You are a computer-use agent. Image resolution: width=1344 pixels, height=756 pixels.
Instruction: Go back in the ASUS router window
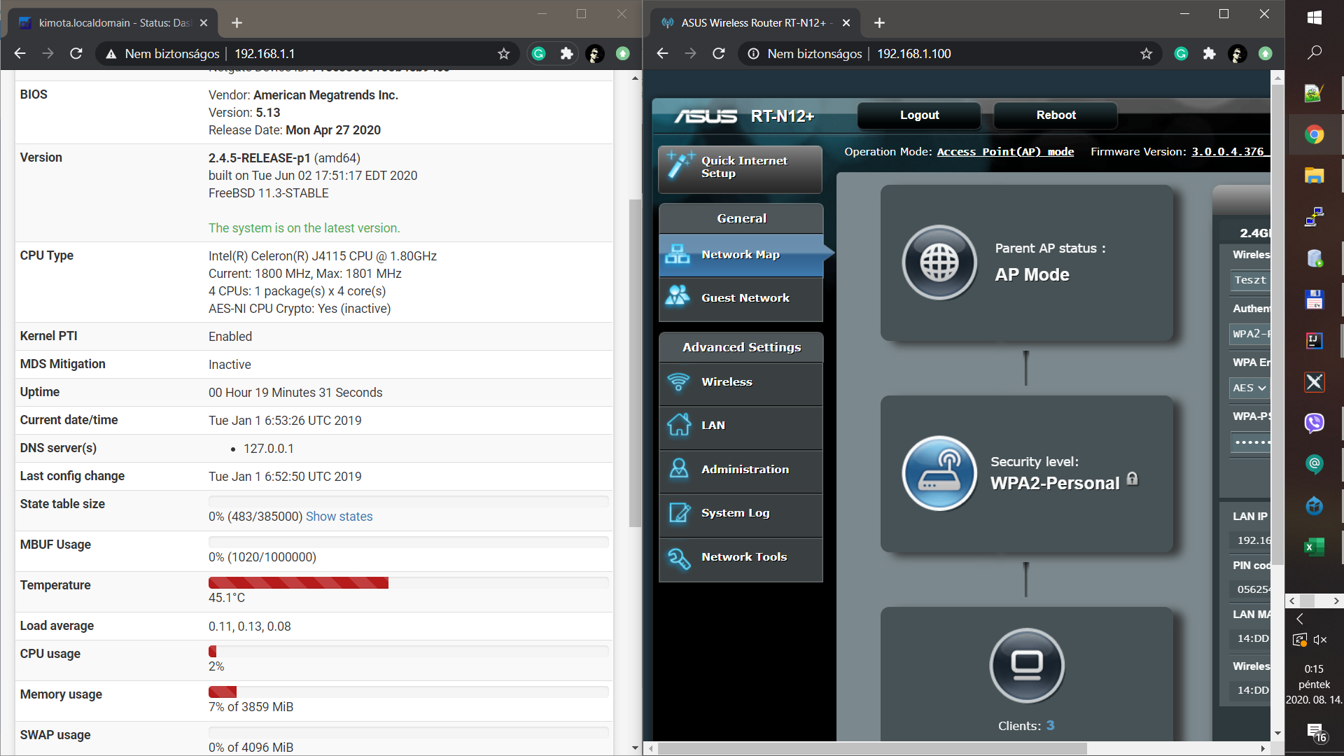click(662, 54)
